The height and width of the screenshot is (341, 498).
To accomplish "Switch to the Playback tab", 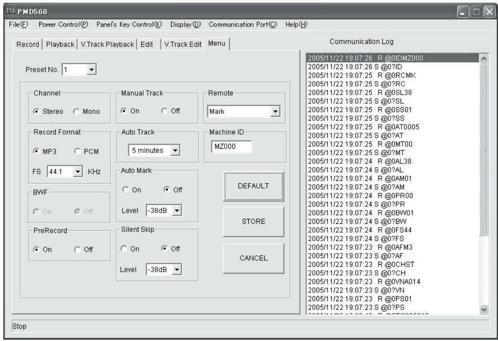I will click(x=60, y=44).
